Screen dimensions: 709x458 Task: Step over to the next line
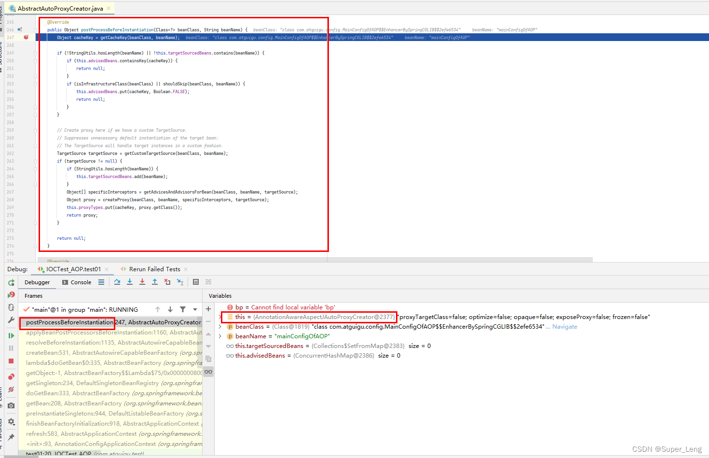point(117,282)
